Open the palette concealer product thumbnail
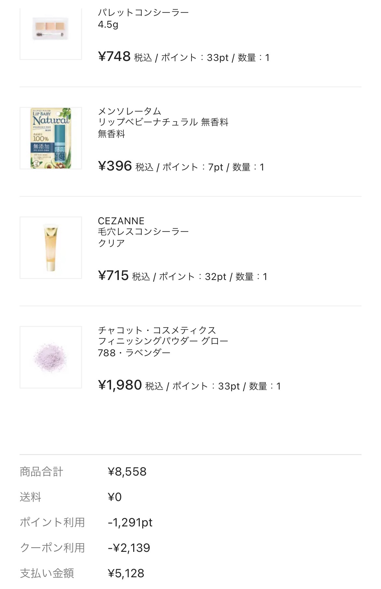381x589 pixels. [51, 30]
